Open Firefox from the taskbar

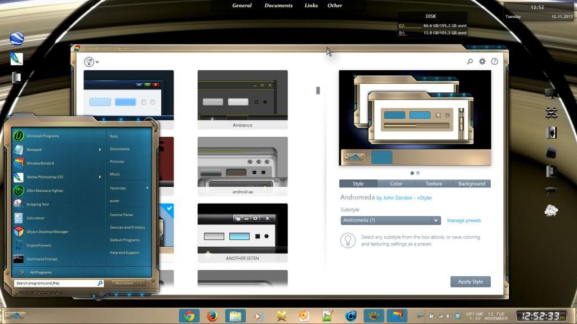tap(212, 316)
